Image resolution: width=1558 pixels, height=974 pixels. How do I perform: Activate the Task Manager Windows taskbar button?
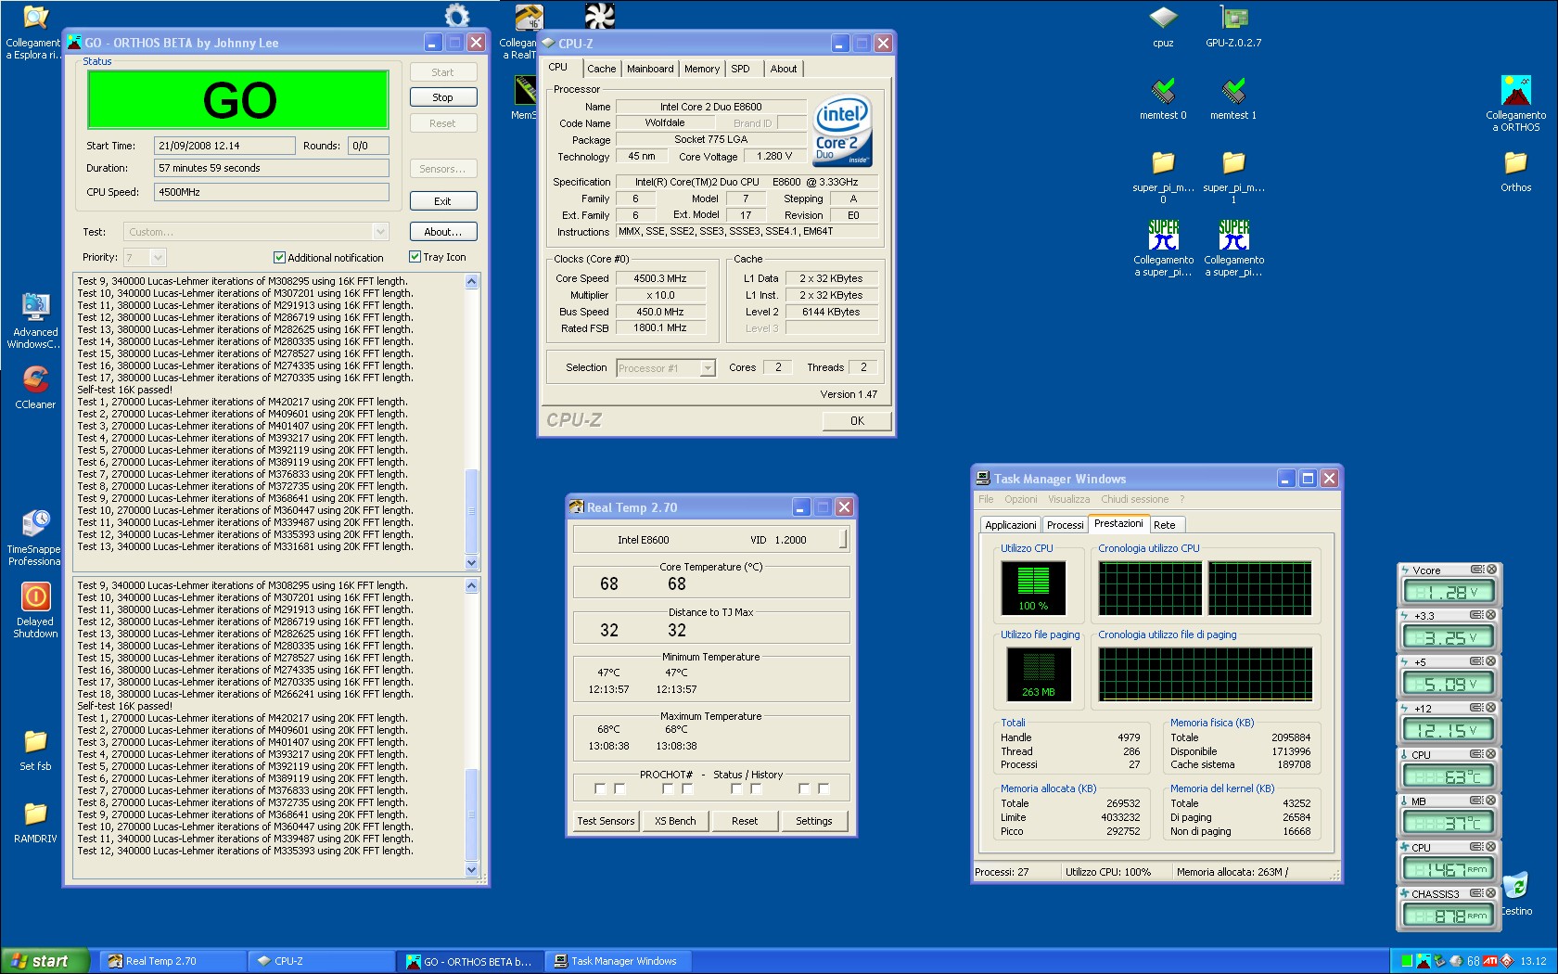[619, 961]
